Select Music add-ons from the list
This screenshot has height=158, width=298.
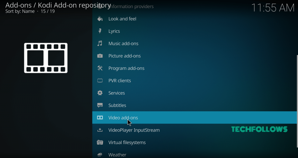pyautogui.click(x=123, y=43)
